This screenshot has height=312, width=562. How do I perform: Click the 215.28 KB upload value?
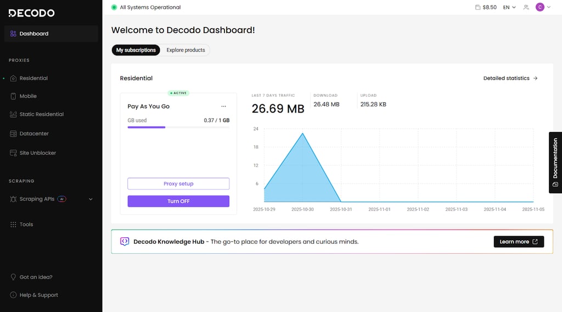[x=373, y=104]
